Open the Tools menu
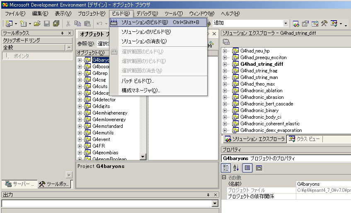Screen dimensions: 351x213 coord(174,14)
